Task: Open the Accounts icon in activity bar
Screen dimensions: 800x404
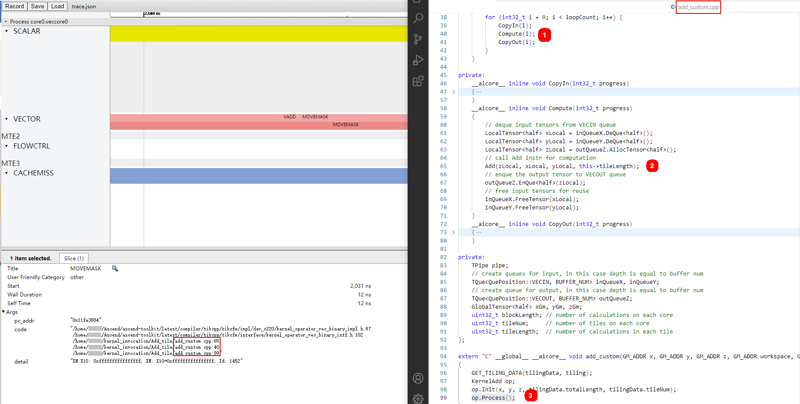Action: click(418, 378)
